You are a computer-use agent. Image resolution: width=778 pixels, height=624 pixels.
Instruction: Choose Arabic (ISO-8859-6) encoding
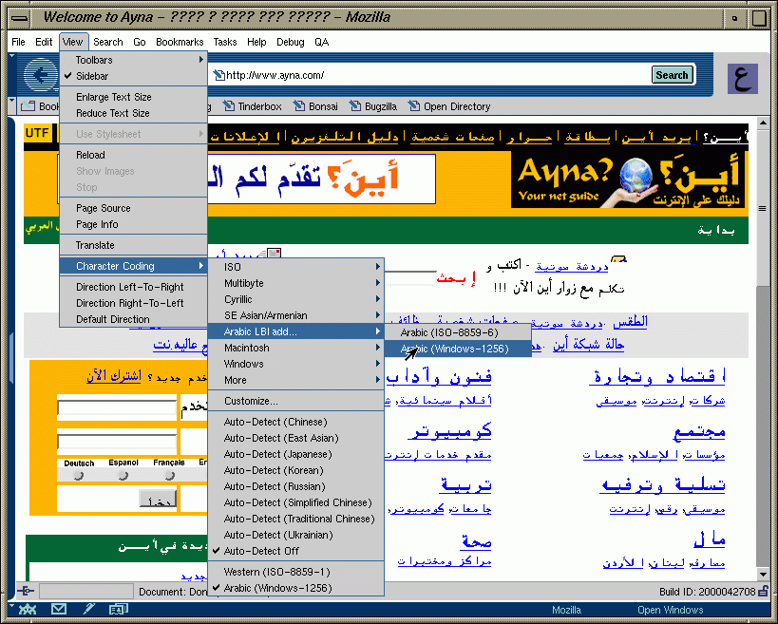coord(458,332)
